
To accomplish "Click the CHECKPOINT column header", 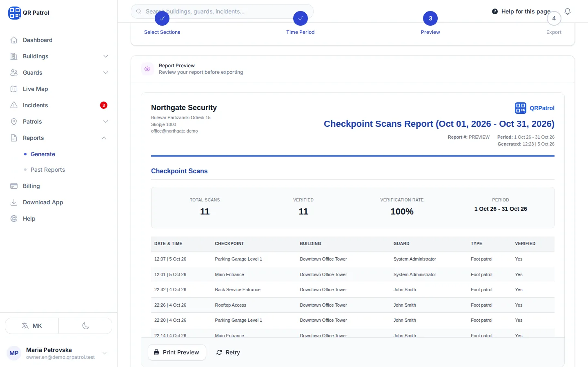I will (x=229, y=243).
